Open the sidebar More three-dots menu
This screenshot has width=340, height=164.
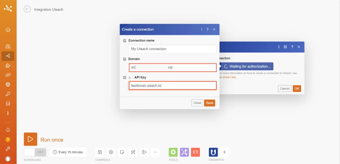tap(8, 113)
